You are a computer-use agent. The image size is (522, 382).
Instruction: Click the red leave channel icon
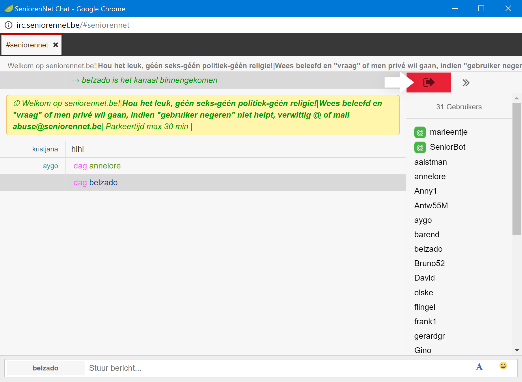point(429,83)
